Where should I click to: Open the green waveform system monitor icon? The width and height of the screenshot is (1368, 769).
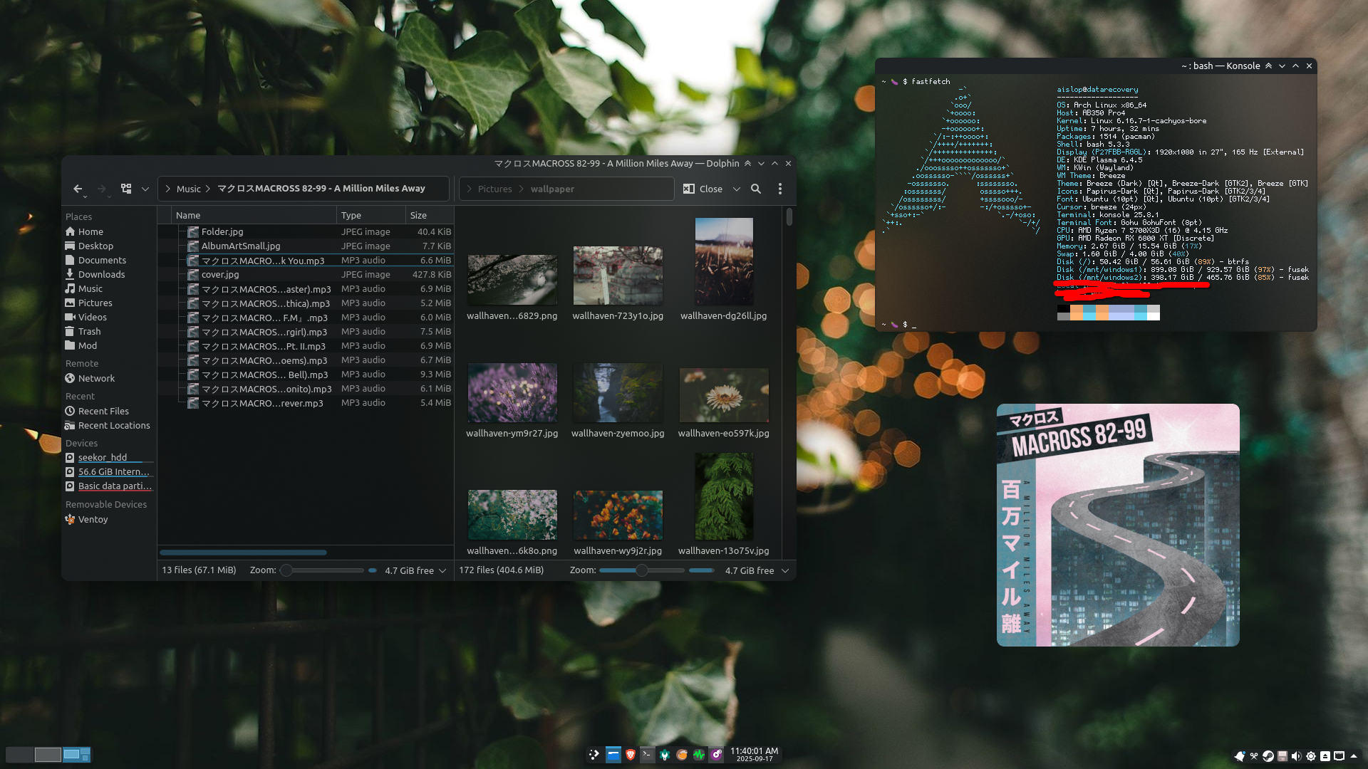[699, 755]
